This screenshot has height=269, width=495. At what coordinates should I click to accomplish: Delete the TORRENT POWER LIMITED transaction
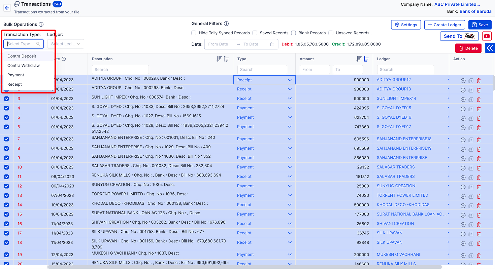pyautogui.click(x=478, y=196)
